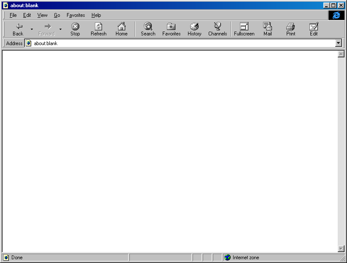Maximize the browser window

pyautogui.click(x=333, y=5)
